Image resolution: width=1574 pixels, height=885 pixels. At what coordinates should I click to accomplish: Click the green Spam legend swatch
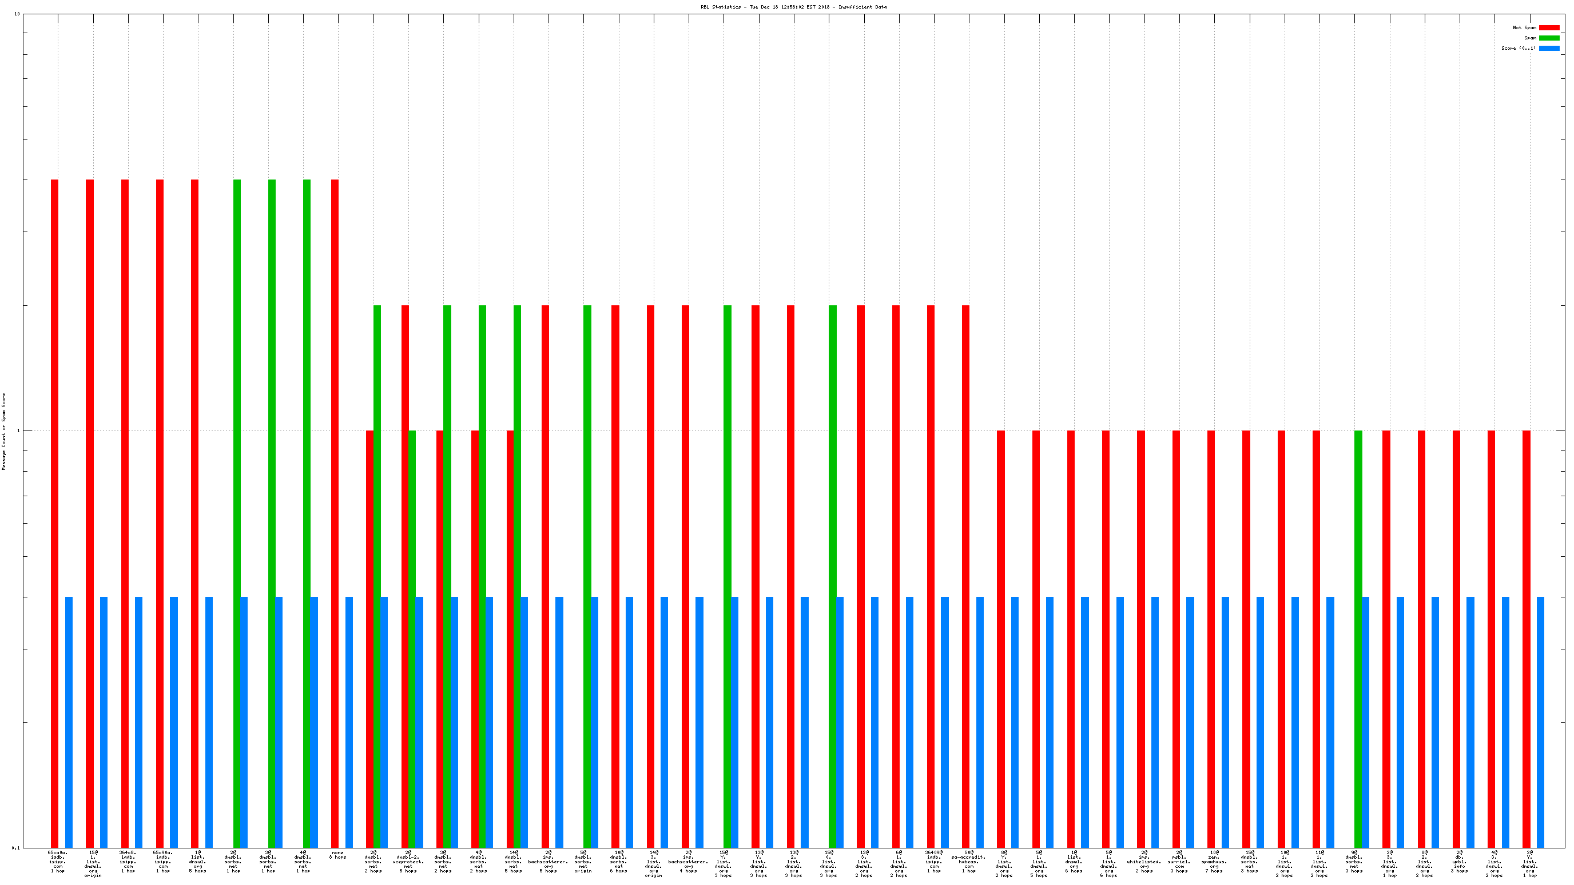(1548, 38)
